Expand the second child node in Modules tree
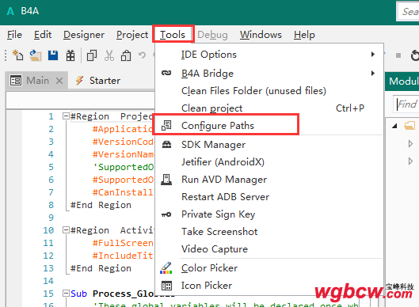This screenshot has height=307, width=419. point(410,161)
